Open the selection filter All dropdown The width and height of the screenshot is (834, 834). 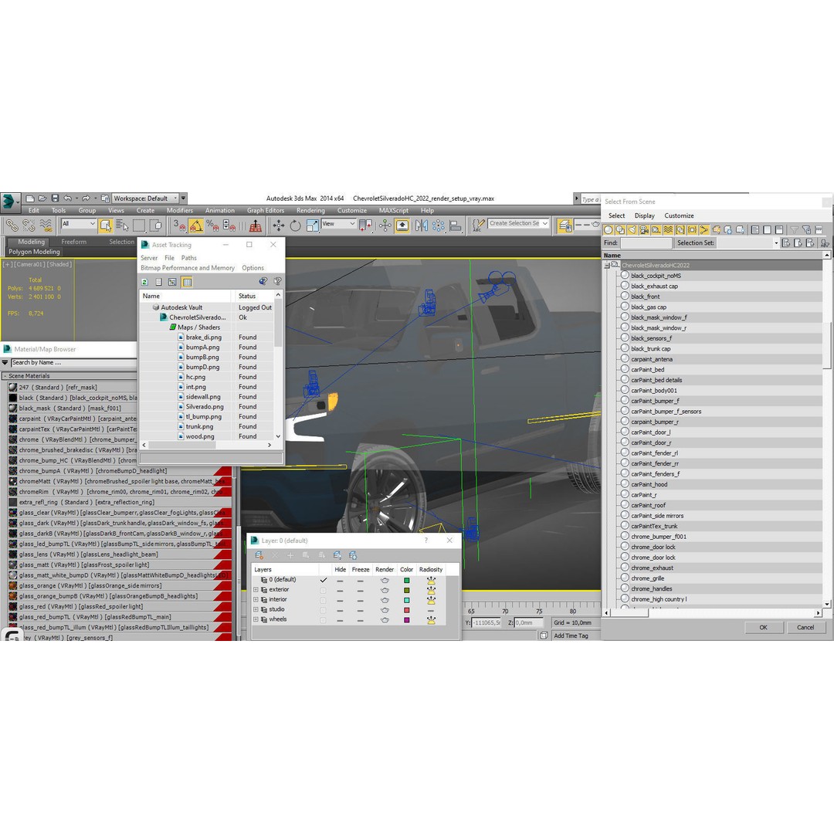pyautogui.click(x=78, y=224)
